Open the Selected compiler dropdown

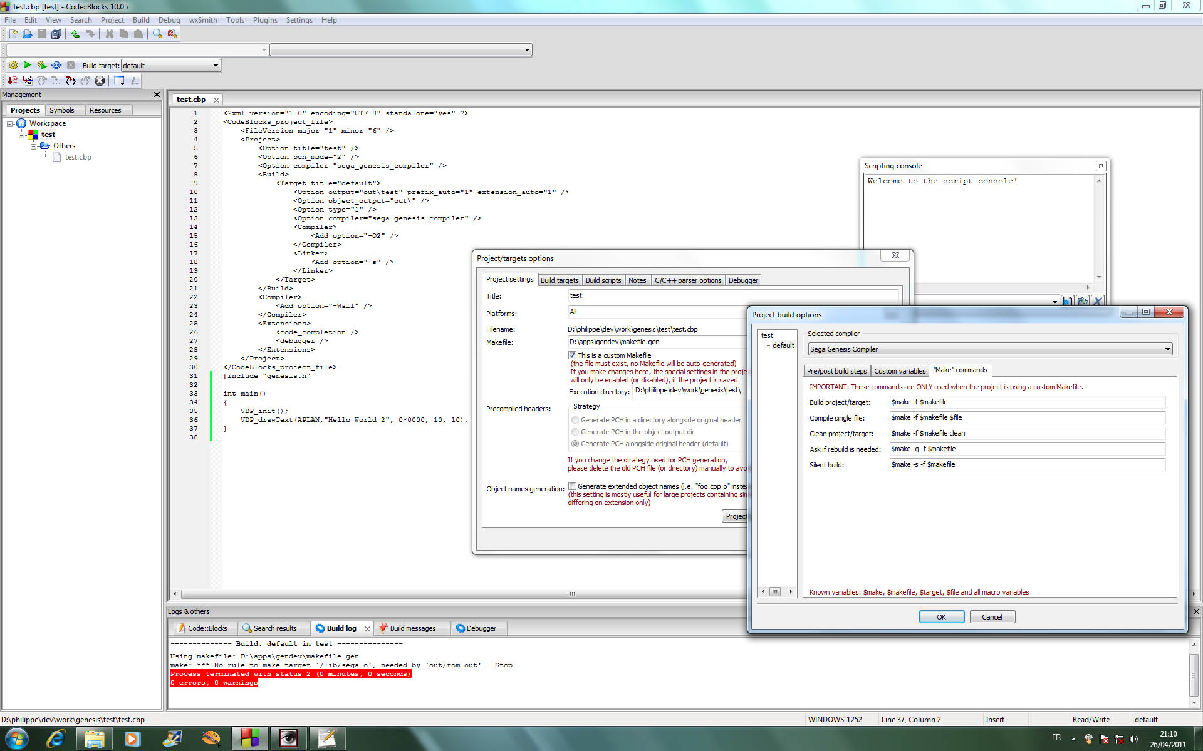tap(1167, 349)
